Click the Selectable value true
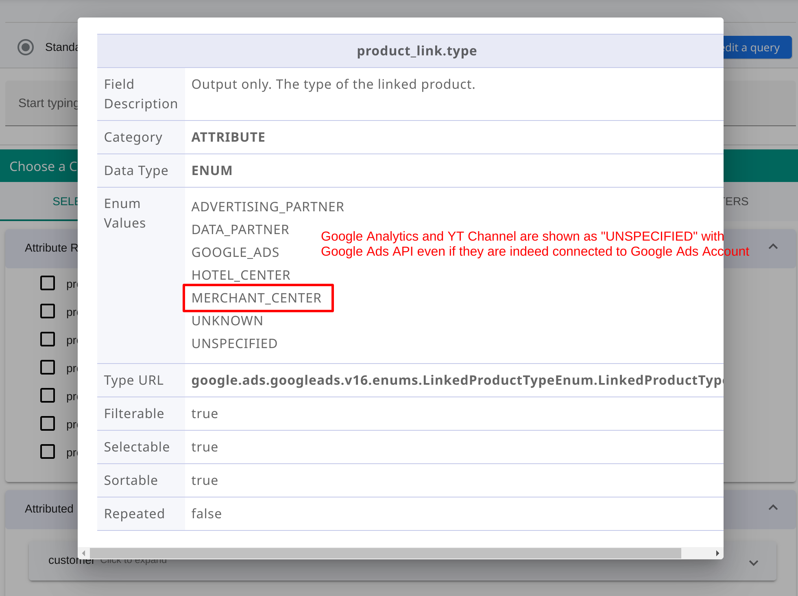 pyautogui.click(x=205, y=447)
